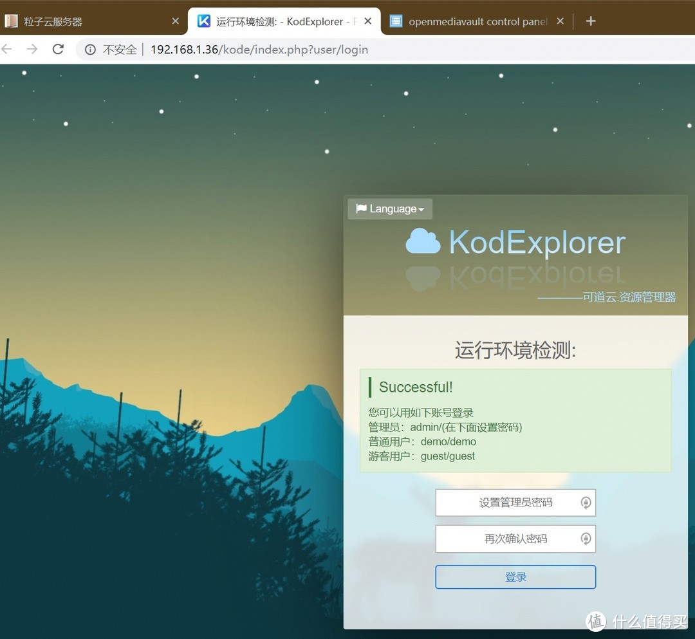Close the KodExplorer tab
This screenshot has height=639, width=695.
coord(368,21)
